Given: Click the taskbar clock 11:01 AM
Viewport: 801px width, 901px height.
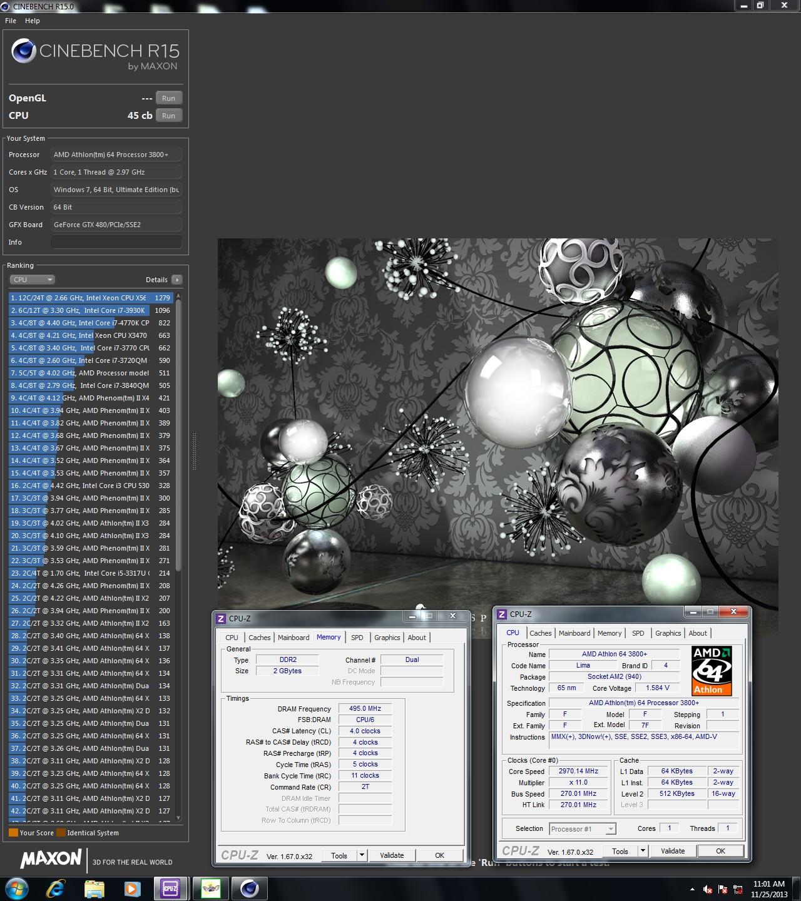Looking at the screenshot, I should click(x=769, y=888).
